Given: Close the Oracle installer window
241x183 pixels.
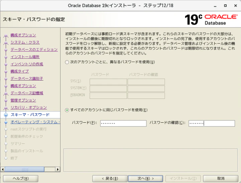Looking at the screenshot, I should pos(235,6).
